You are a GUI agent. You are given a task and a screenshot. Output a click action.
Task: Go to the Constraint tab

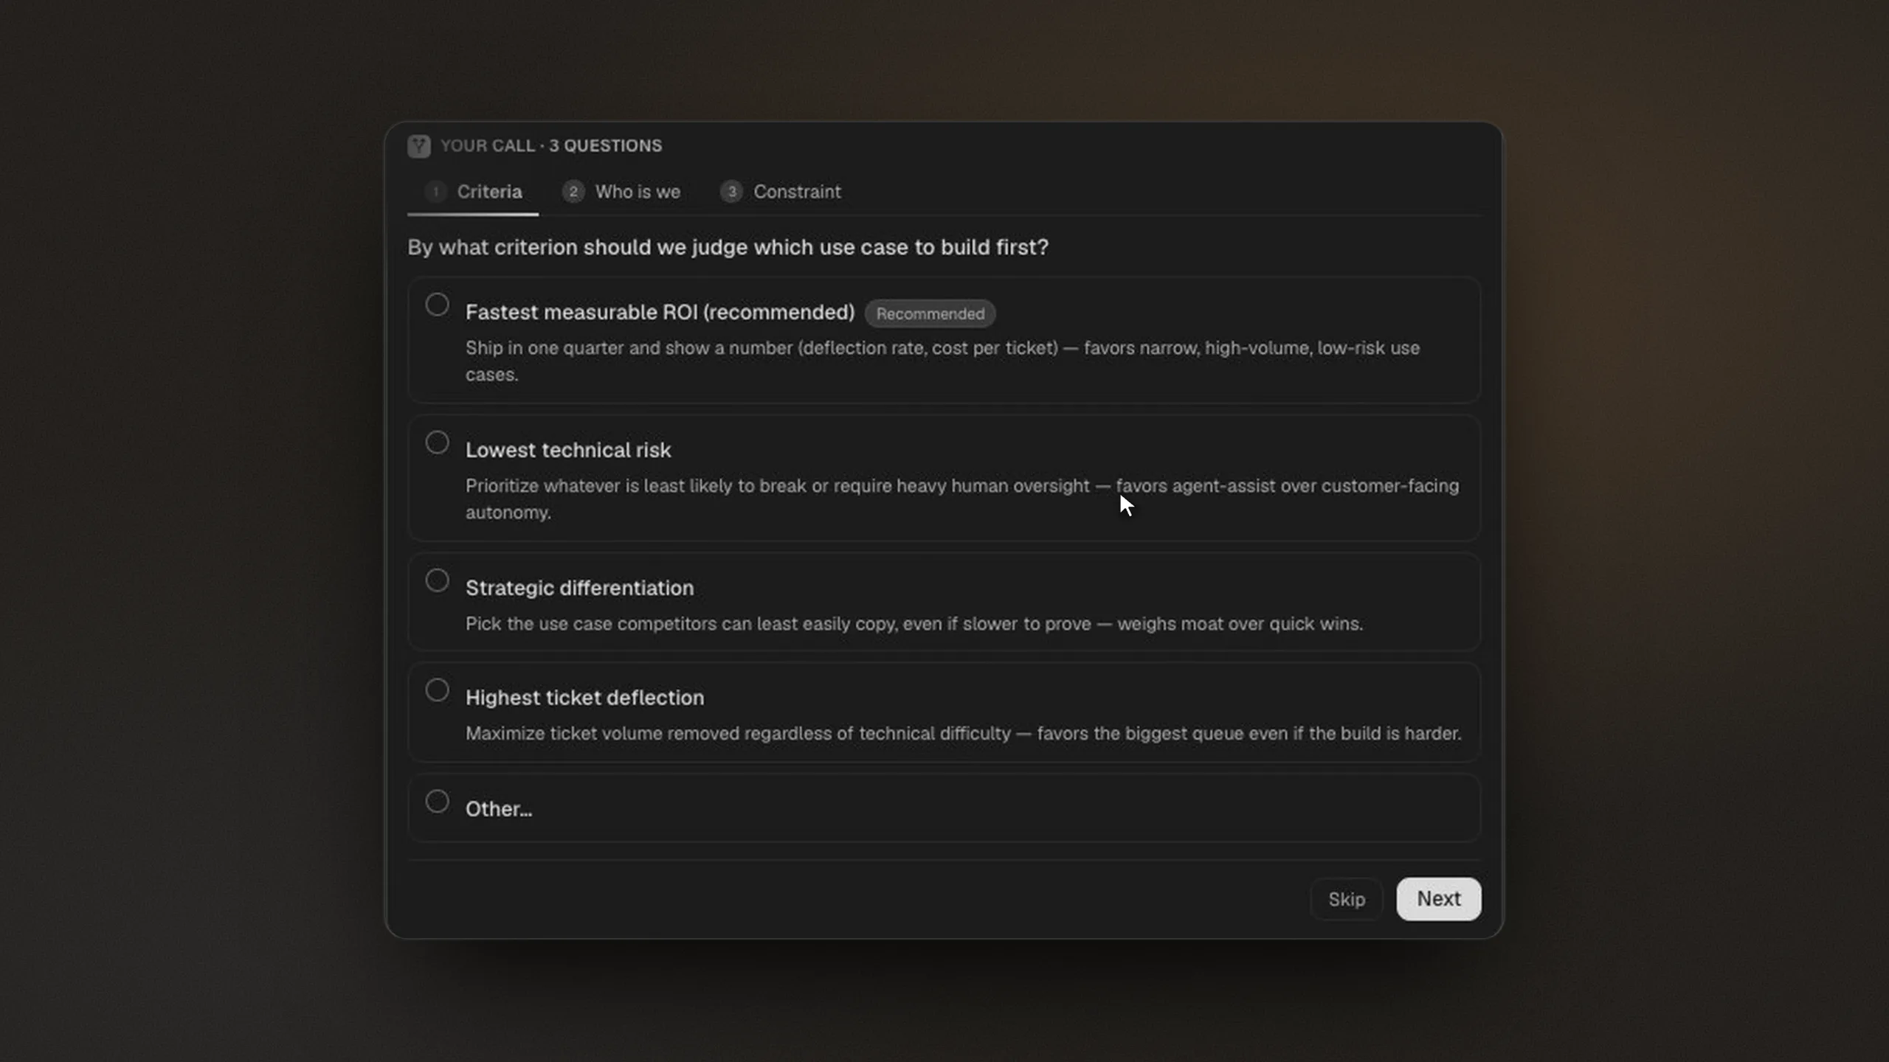coord(781,192)
